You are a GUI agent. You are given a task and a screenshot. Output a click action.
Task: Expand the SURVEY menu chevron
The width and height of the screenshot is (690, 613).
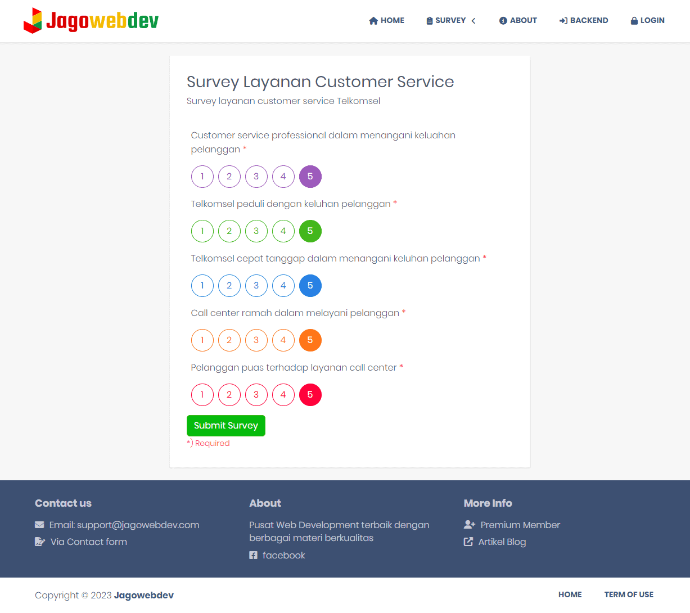tap(473, 21)
